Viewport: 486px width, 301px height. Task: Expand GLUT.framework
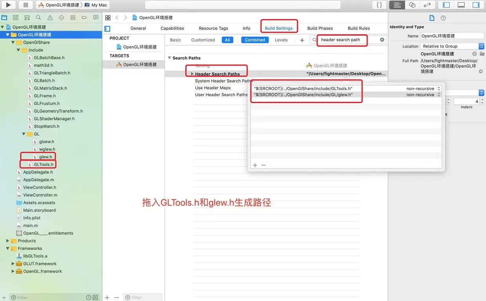[x=13, y=264]
